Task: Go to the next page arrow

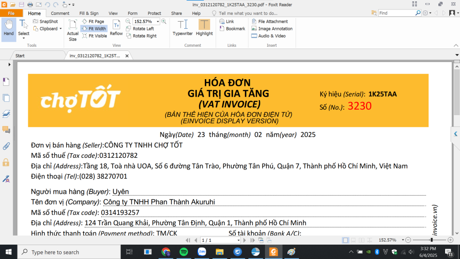Action: tap(245, 240)
